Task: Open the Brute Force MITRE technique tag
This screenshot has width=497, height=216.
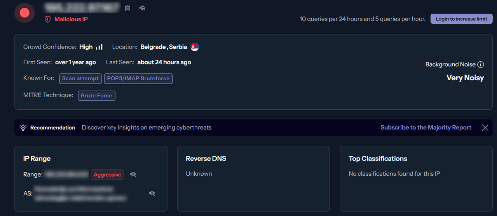Action: tap(97, 95)
